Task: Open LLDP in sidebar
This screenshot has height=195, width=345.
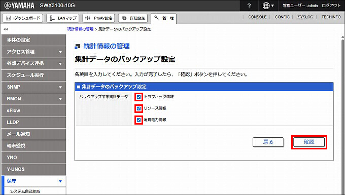Action: click(33, 122)
